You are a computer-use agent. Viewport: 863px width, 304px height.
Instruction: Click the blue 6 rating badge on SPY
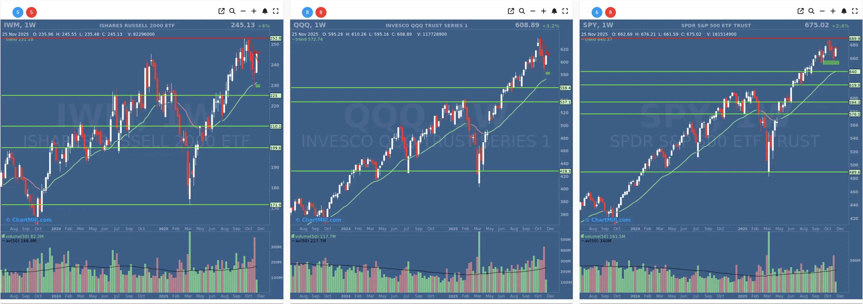[597, 12]
